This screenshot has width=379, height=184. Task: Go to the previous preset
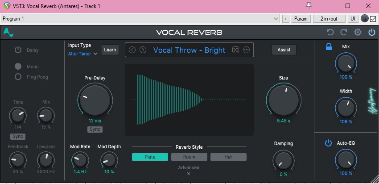click(x=132, y=50)
